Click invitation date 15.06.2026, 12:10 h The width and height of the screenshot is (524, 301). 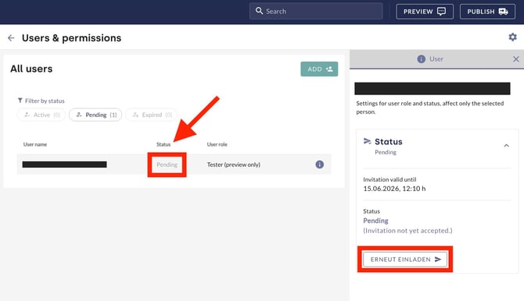394,189
